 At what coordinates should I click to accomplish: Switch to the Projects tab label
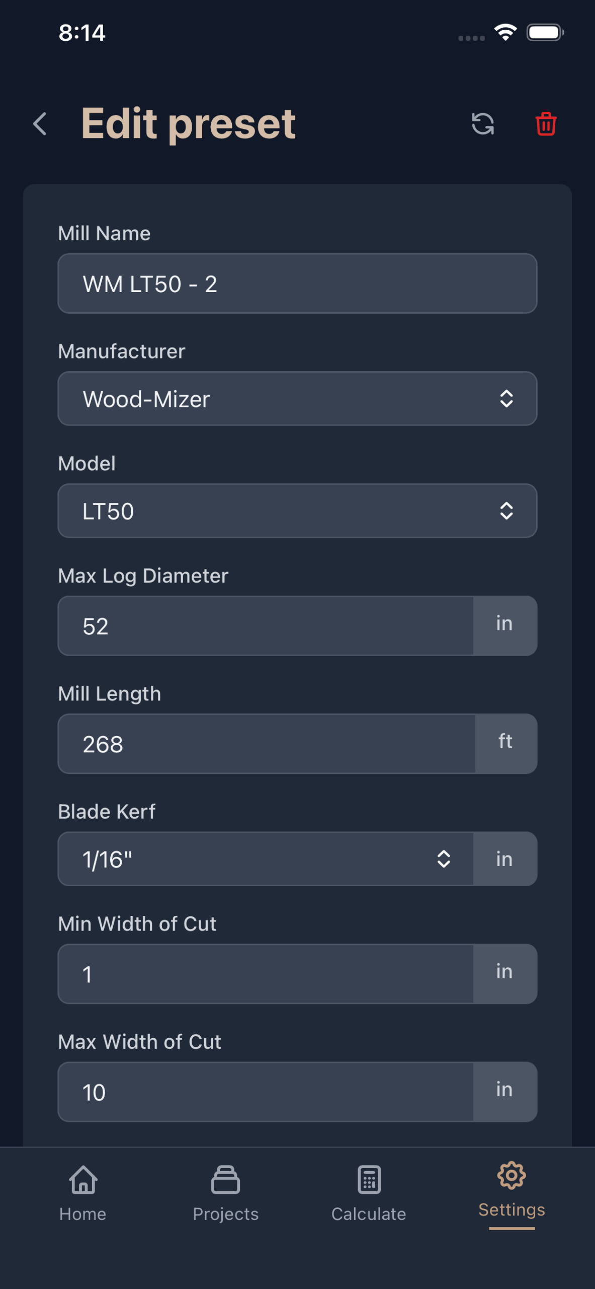tap(225, 1214)
